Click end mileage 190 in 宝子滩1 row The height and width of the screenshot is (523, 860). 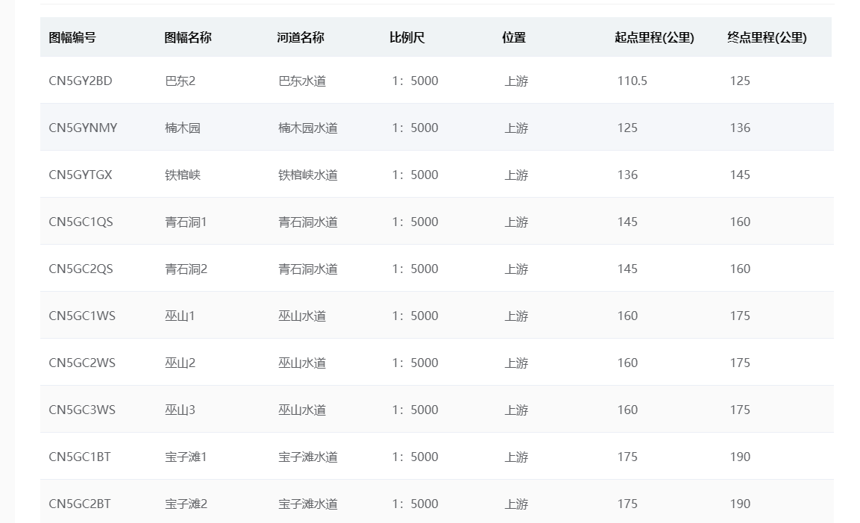point(740,457)
